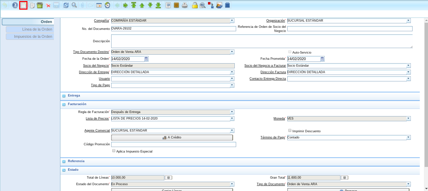Switch to Línea de la Orden tab
The image size is (428, 191).
(37, 30)
